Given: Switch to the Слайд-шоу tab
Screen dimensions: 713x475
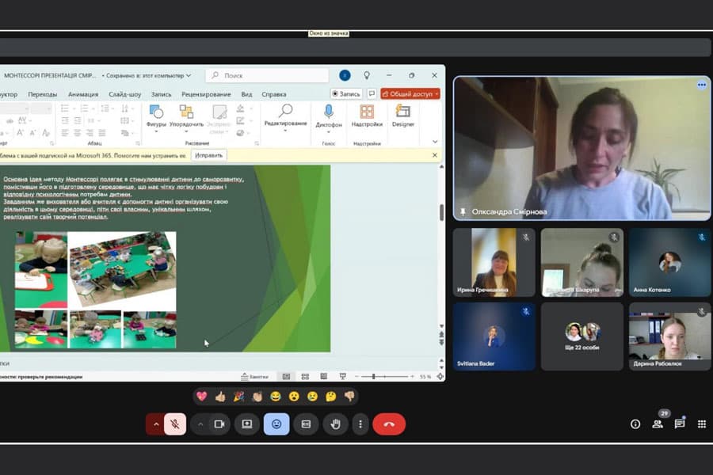Looking at the screenshot, I should (x=125, y=94).
